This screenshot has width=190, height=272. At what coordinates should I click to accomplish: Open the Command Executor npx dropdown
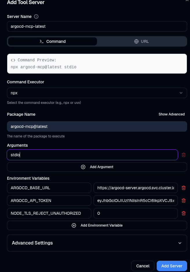pyautogui.click(x=97, y=93)
